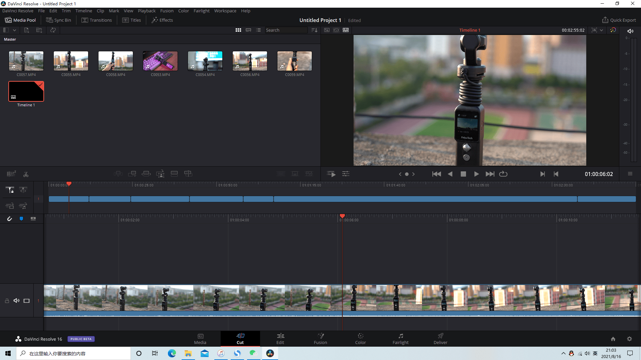
Task: Mute track 1 audio
Action: coord(16,301)
